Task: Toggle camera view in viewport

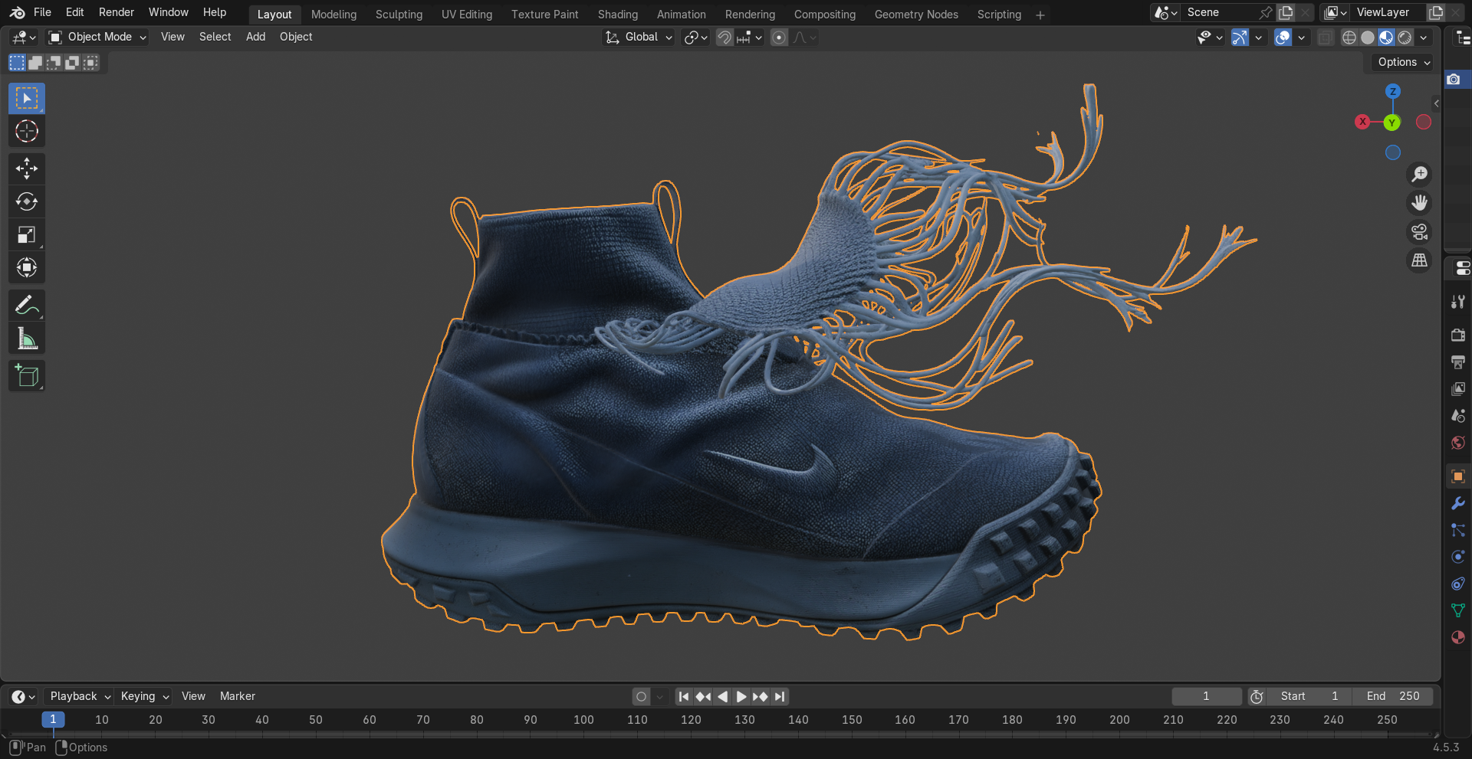Action: [x=1419, y=232]
